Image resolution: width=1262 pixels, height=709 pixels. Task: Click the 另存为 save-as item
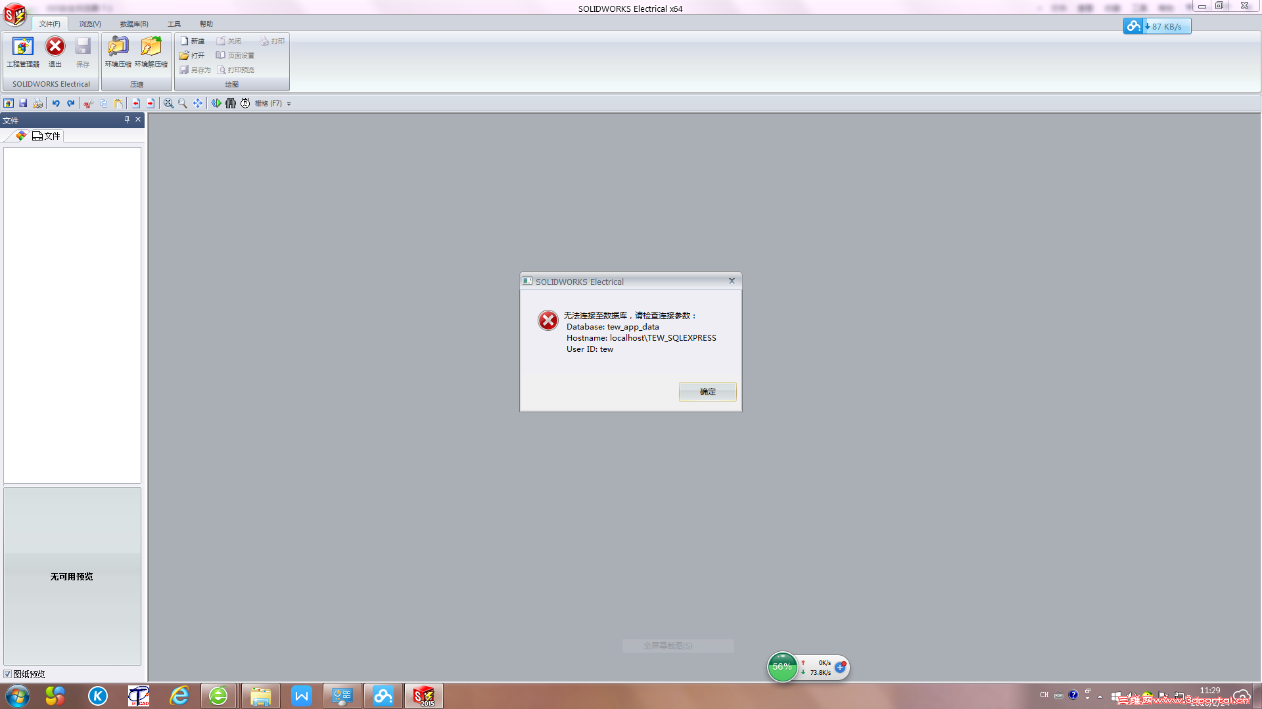point(195,70)
